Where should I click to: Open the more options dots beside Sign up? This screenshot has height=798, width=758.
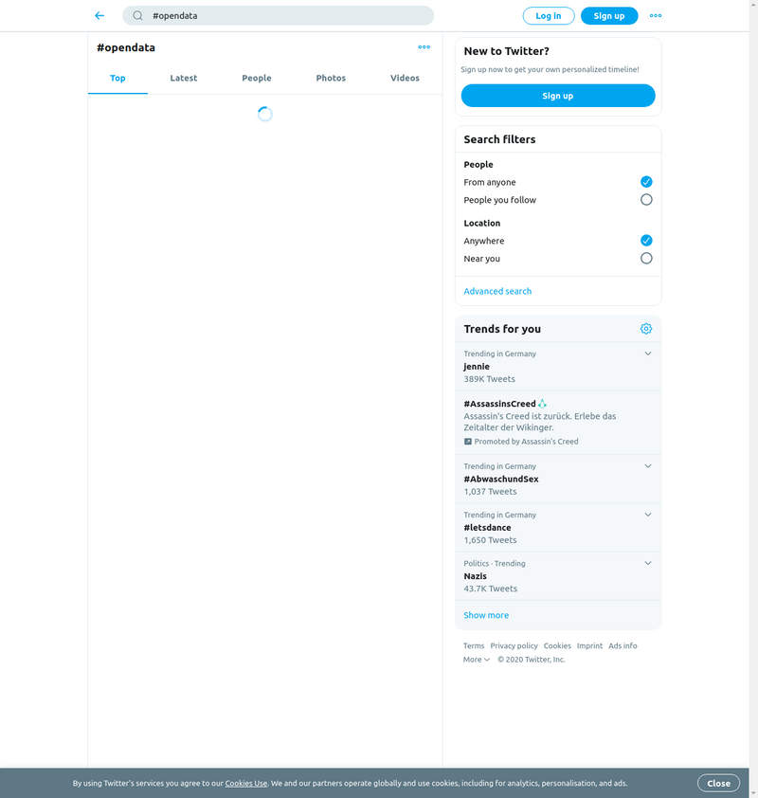pos(656,16)
